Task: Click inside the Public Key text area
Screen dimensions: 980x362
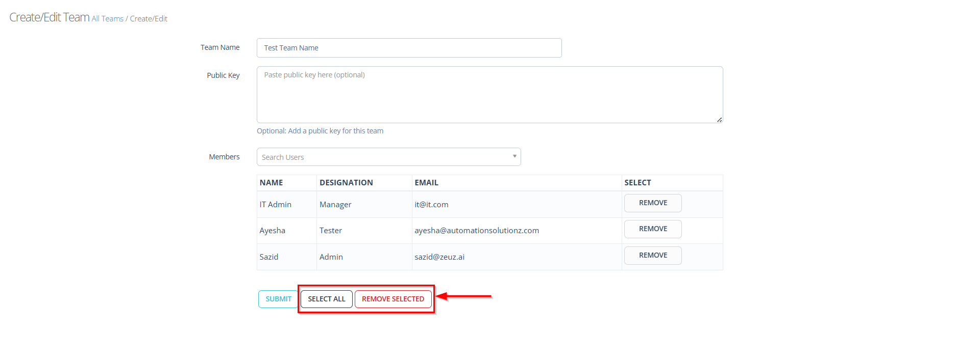Action: pos(489,95)
